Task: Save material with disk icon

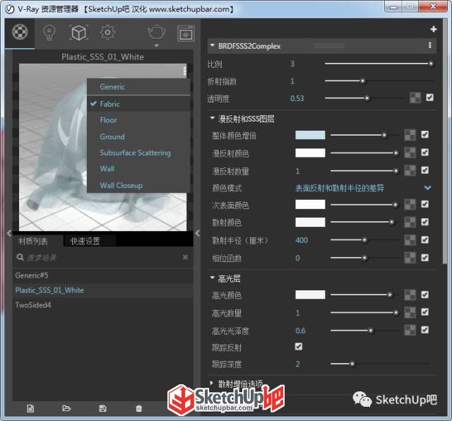Action: [x=102, y=408]
